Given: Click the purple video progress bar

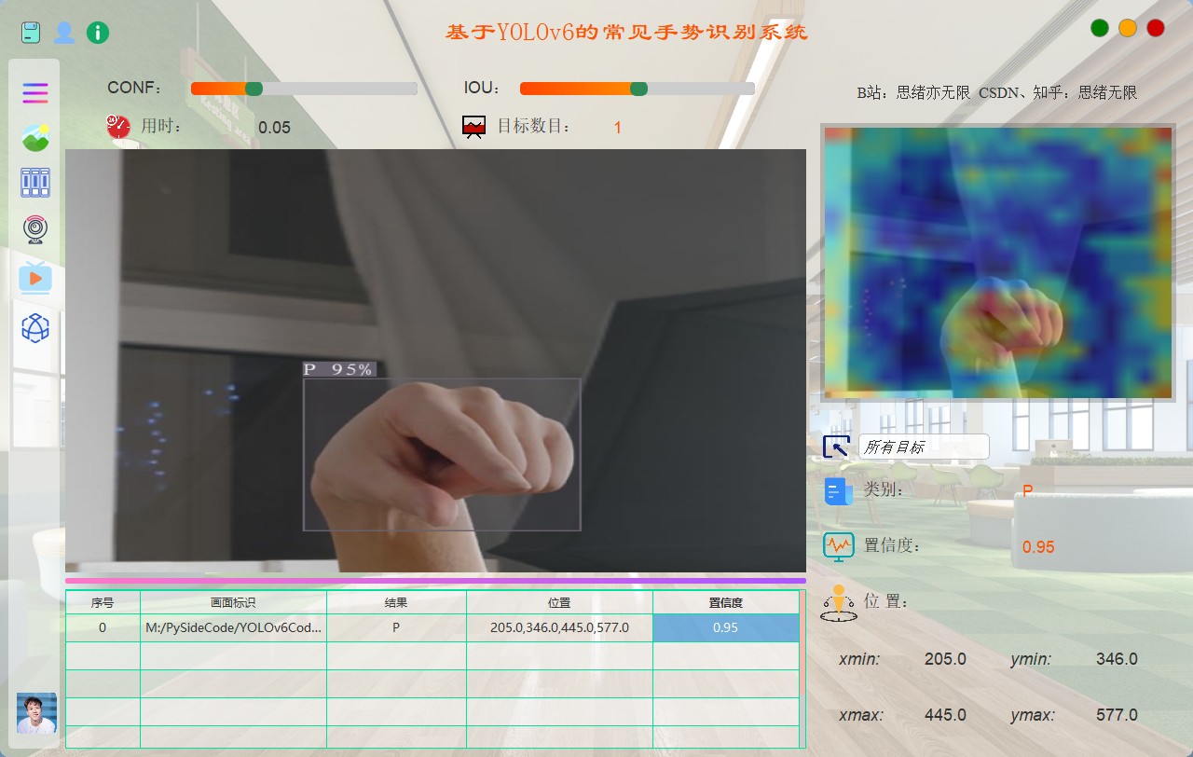Looking at the screenshot, I should pos(435,581).
